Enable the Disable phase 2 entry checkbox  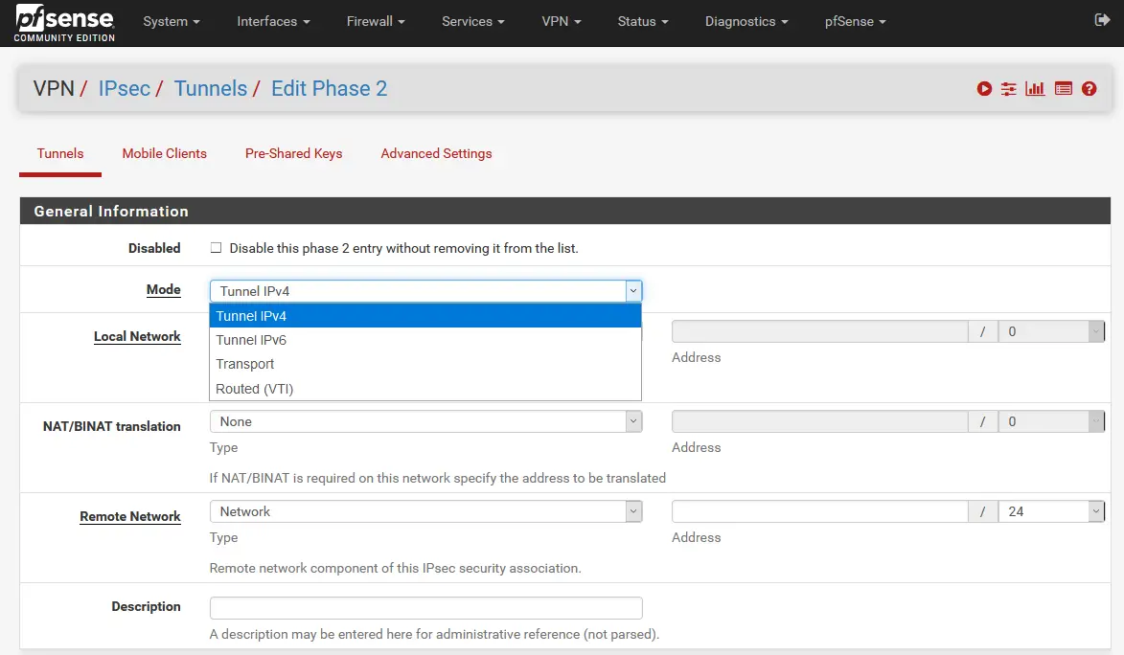[x=216, y=248]
